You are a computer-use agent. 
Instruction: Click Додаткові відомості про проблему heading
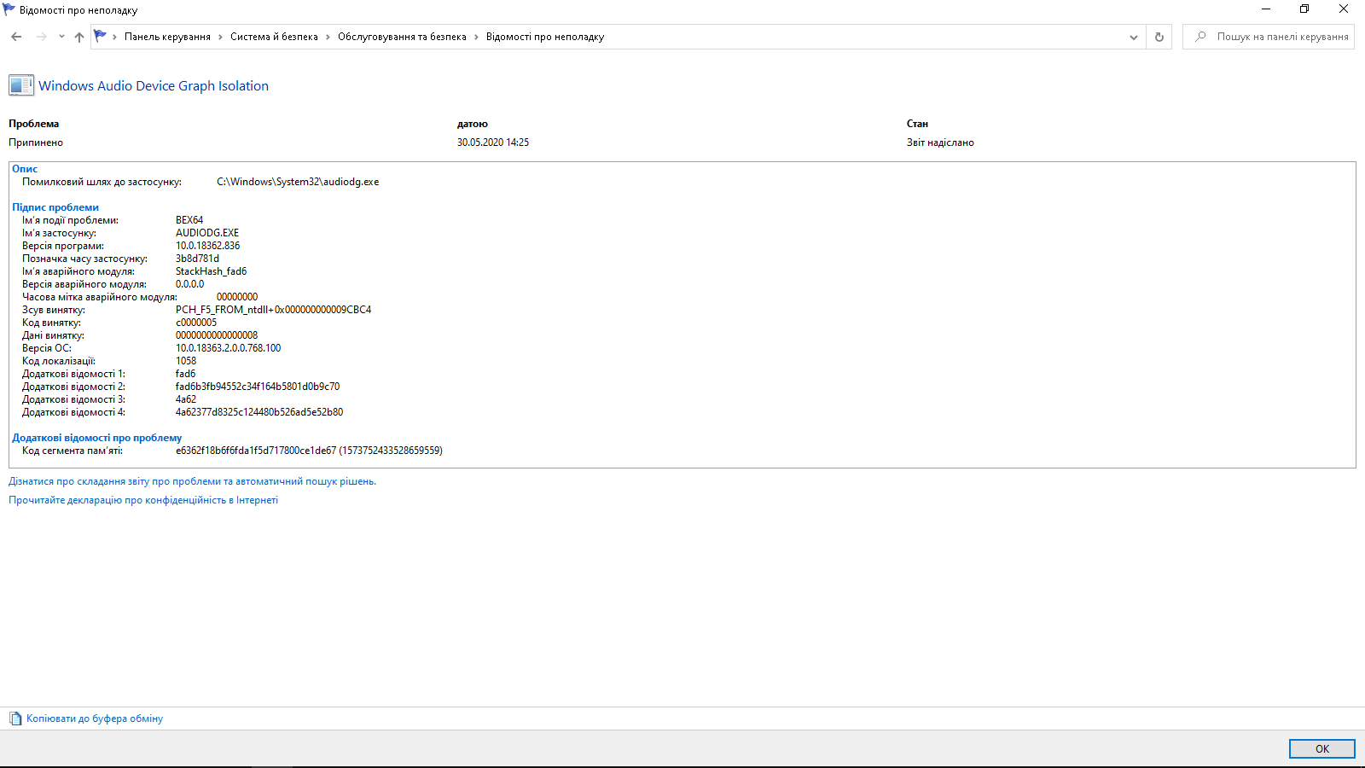point(97,438)
